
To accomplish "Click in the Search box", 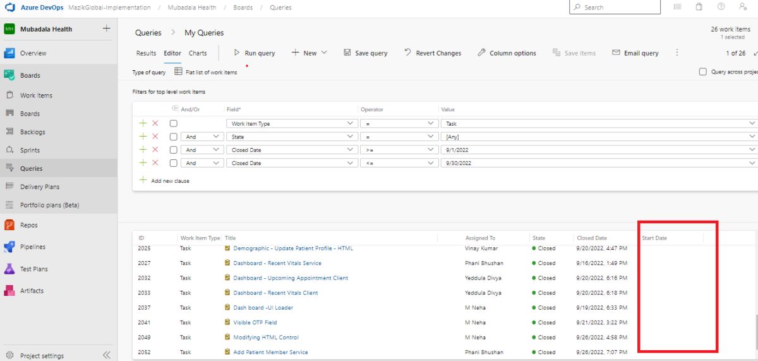I will [x=615, y=7].
